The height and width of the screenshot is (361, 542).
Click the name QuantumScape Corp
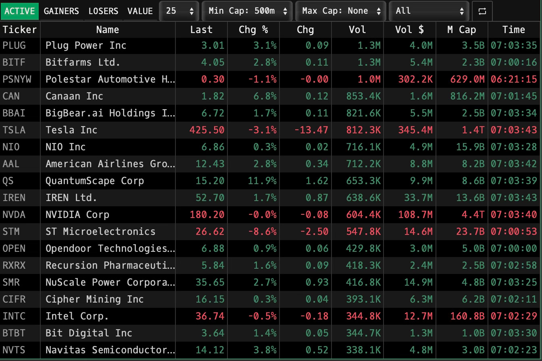(95, 181)
